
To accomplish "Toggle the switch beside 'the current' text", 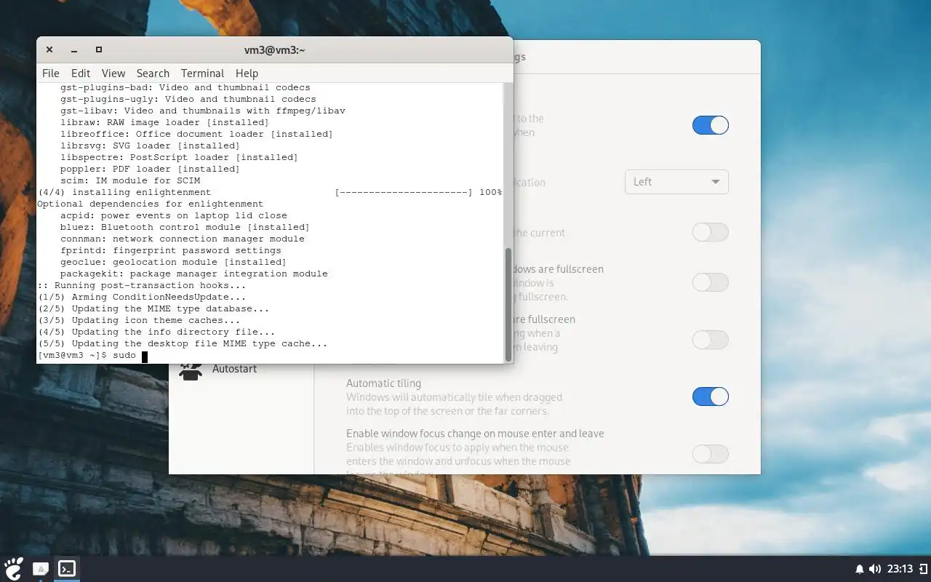I will [x=710, y=232].
